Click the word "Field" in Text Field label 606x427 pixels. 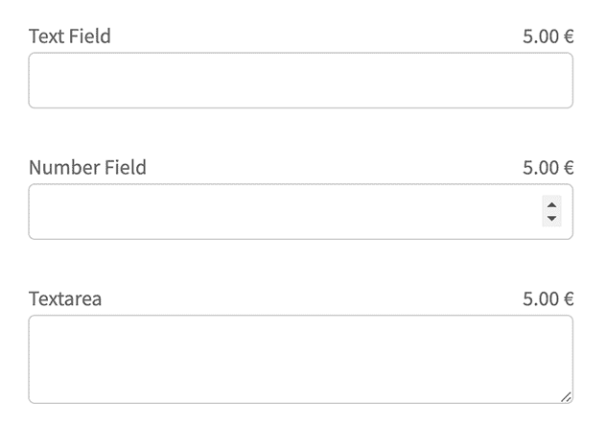tap(90, 36)
